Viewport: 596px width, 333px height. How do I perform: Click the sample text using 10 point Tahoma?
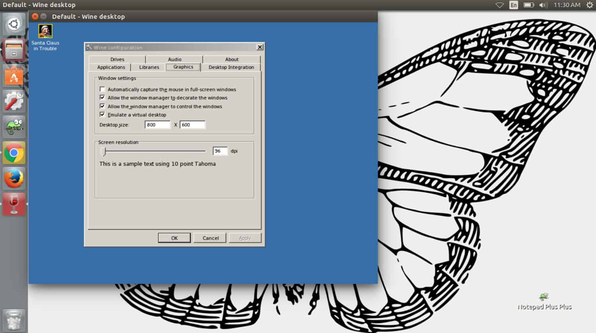157,164
